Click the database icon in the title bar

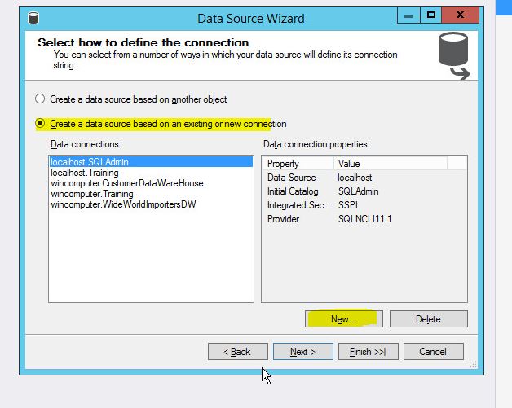(33, 17)
